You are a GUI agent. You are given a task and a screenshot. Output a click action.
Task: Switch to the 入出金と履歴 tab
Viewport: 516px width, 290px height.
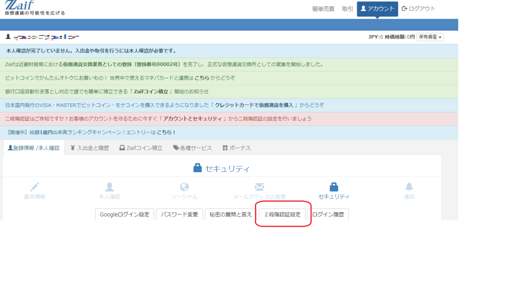point(90,148)
